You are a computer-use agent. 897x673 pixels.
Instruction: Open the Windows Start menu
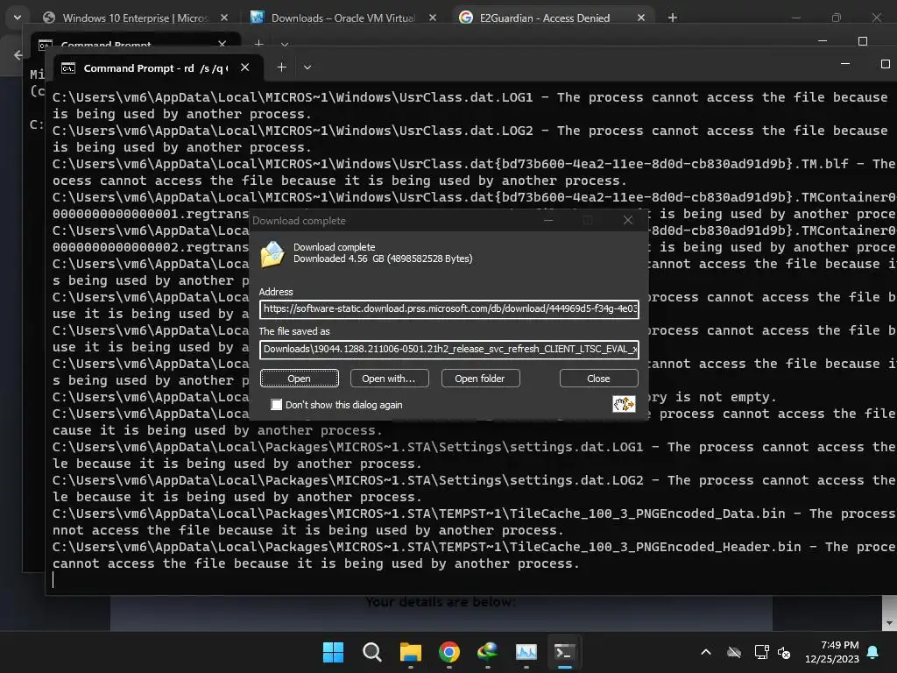(x=333, y=652)
